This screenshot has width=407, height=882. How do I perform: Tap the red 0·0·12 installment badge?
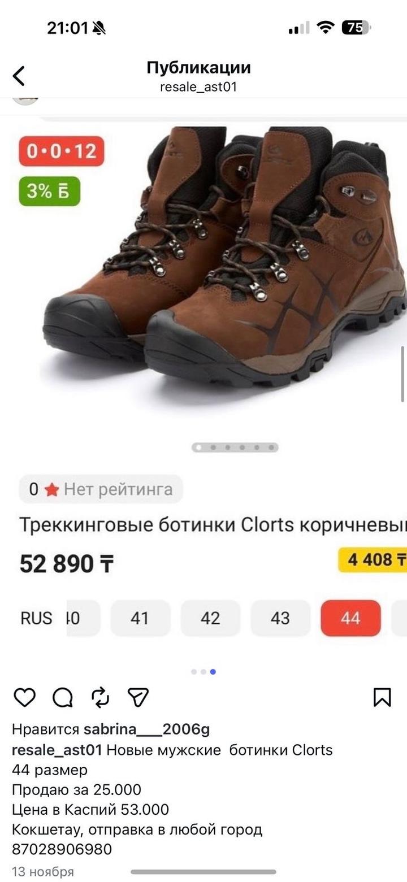click(x=62, y=151)
